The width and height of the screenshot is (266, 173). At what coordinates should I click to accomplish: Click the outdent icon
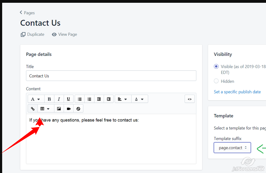pyautogui.click(x=99, y=99)
